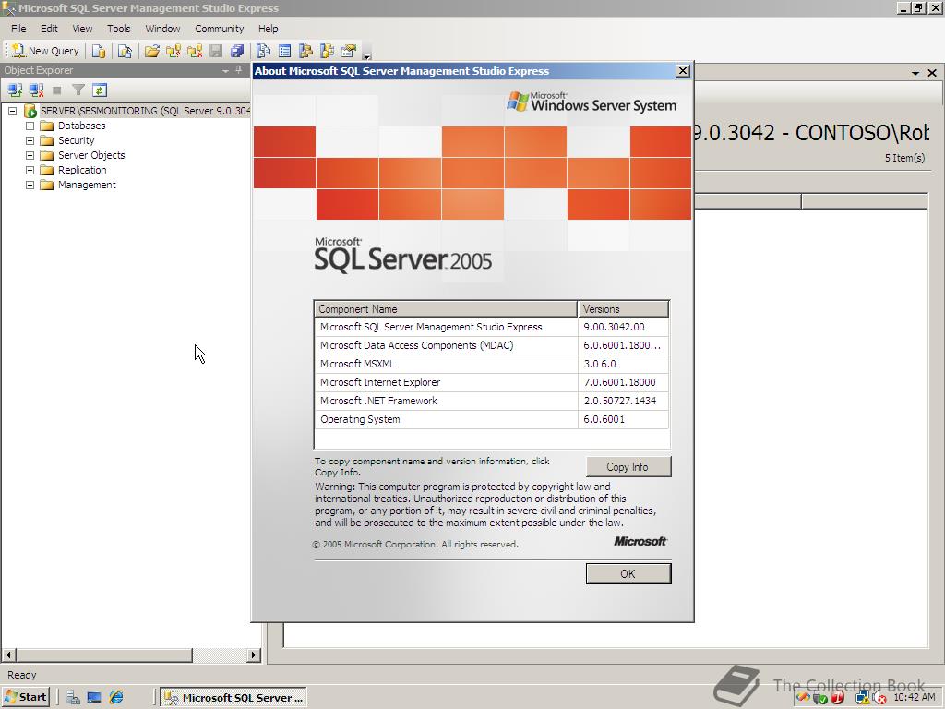945x709 pixels.
Task: Expand the Server Objects folder node
Action: [x=30, y=155]
